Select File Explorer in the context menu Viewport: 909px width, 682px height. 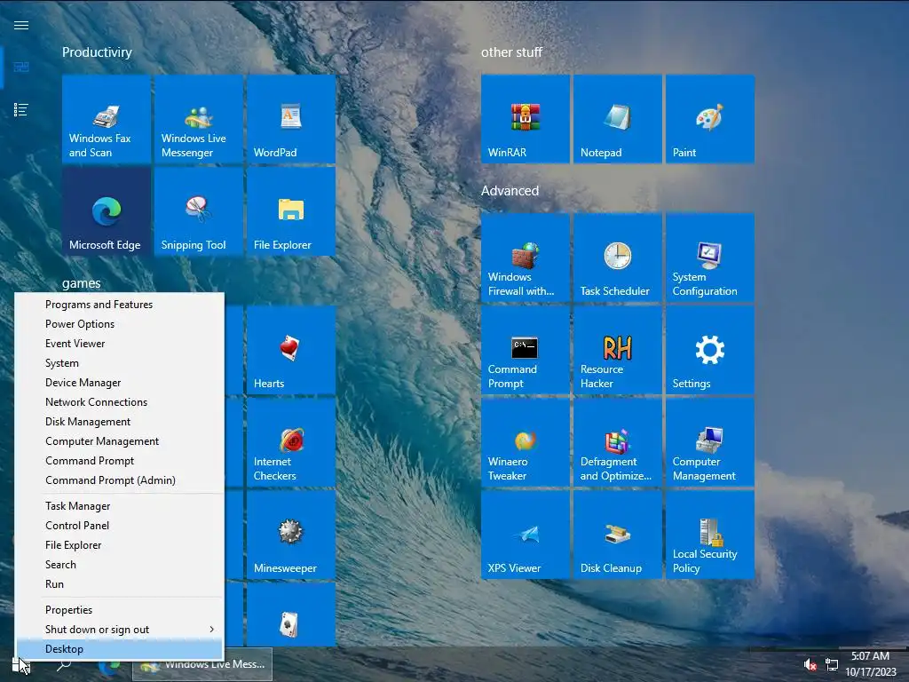click(120, 545)
